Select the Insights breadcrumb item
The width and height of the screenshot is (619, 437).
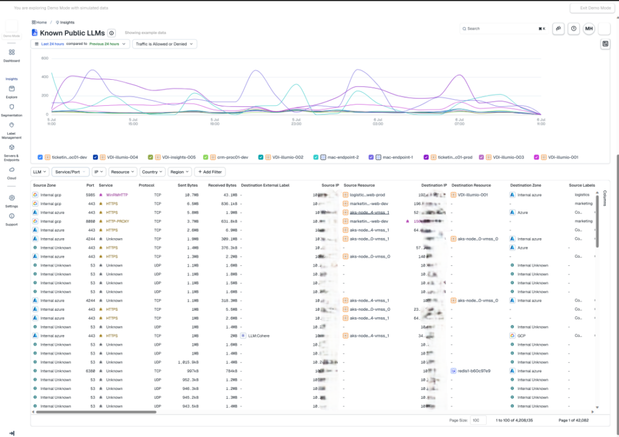[65, 22]
